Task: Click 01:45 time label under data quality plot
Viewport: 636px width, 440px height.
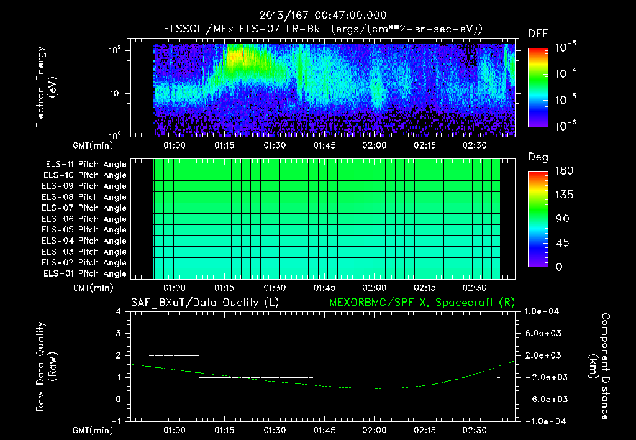Action: (324, 430)
